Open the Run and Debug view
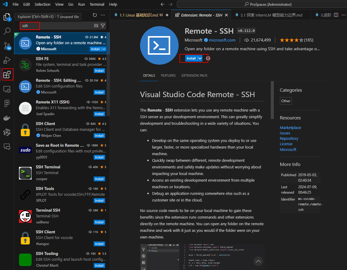This screenshot has height=270, width=347. 7,60
